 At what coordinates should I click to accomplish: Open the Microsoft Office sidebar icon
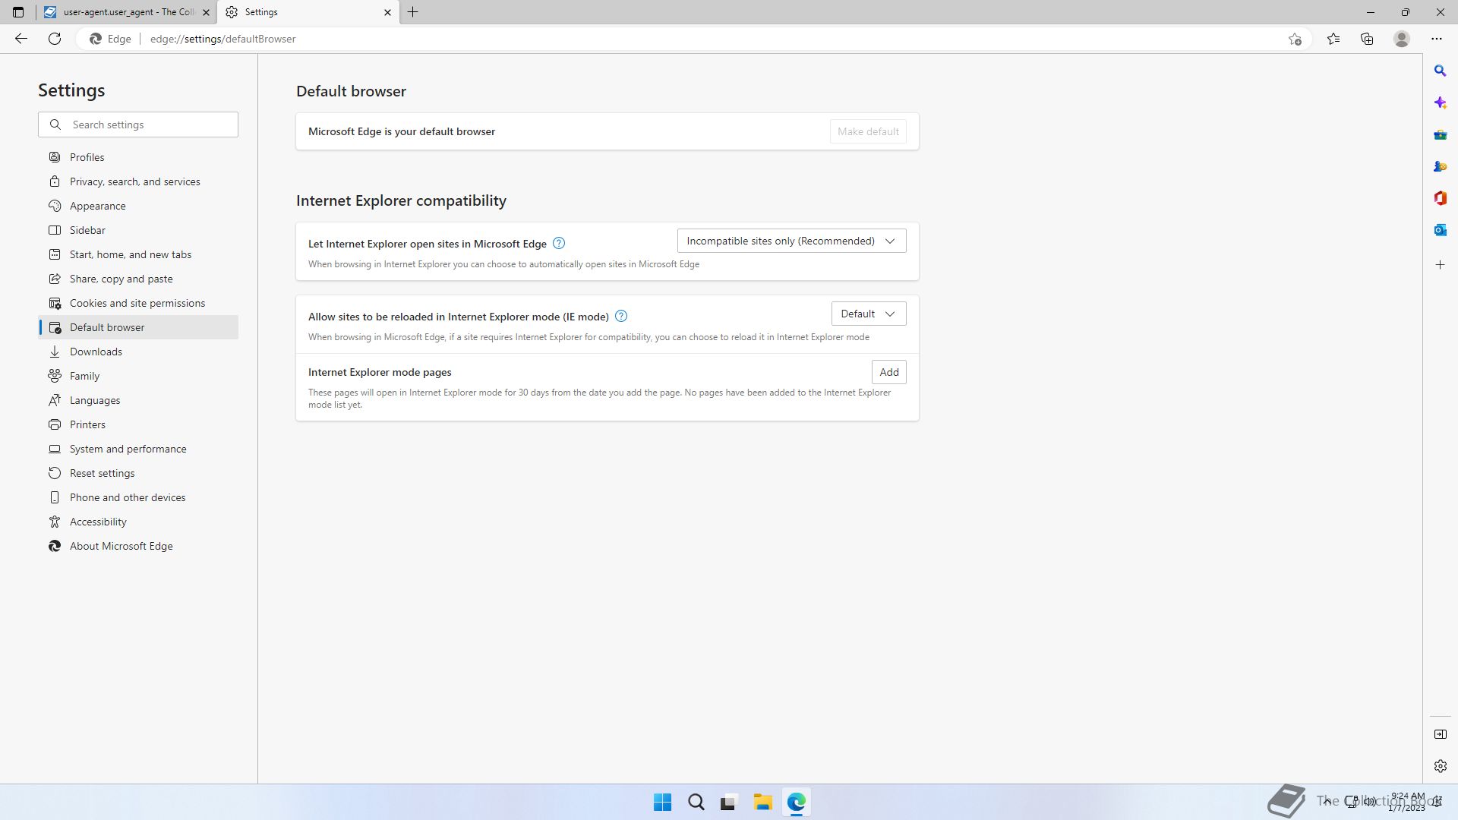click(1440, 198)
